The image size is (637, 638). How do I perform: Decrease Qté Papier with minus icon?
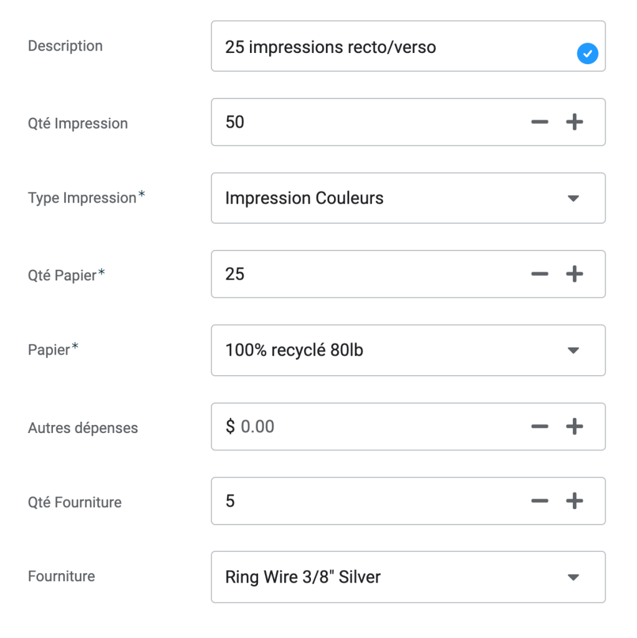point(540,274)
